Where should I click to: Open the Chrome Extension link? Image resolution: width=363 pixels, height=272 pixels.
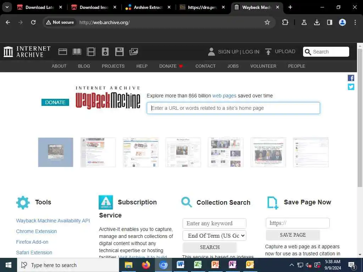coord(37,231)
